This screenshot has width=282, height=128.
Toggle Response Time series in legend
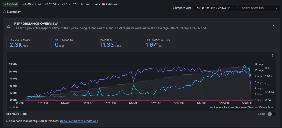click(242, 107)
